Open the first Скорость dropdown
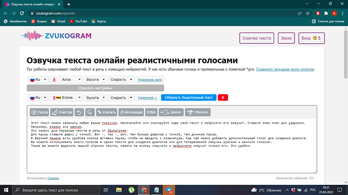The image size is (348, 195). pos(121,80)
